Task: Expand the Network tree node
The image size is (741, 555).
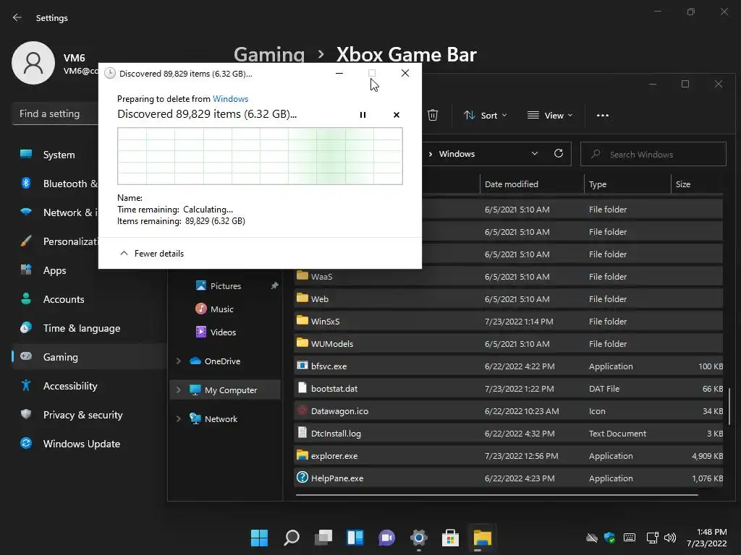Action: click(178, 418)
